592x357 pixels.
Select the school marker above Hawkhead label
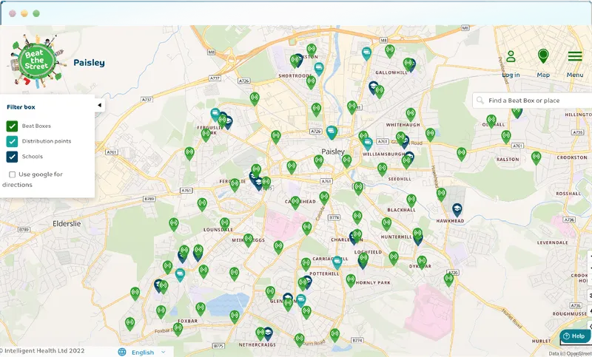[x=457, y=209]
